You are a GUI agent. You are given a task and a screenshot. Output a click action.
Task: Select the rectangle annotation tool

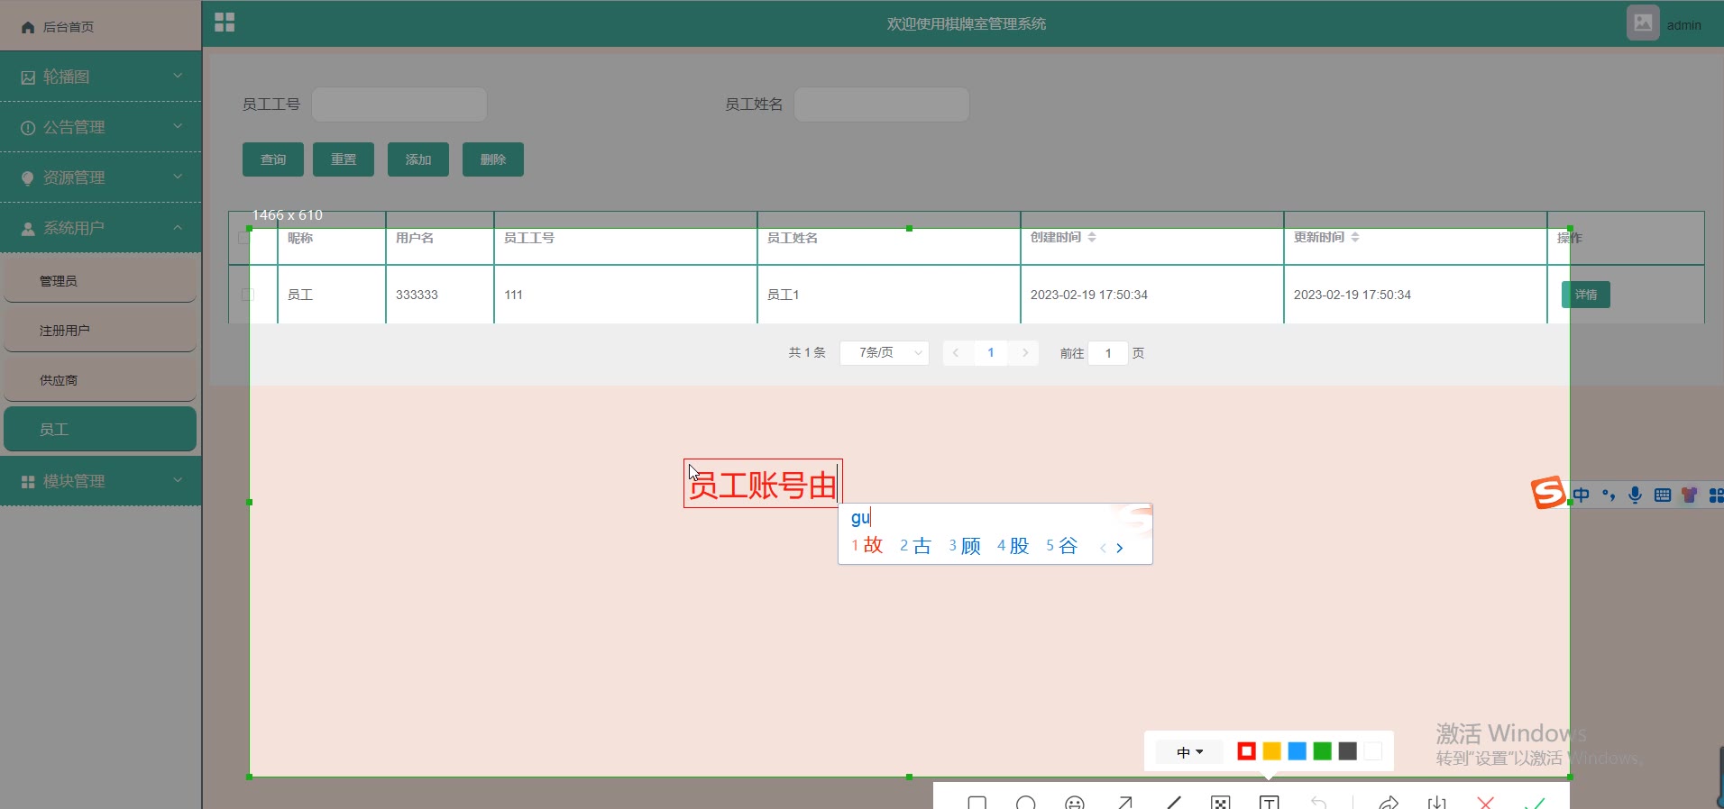point(977,802)
